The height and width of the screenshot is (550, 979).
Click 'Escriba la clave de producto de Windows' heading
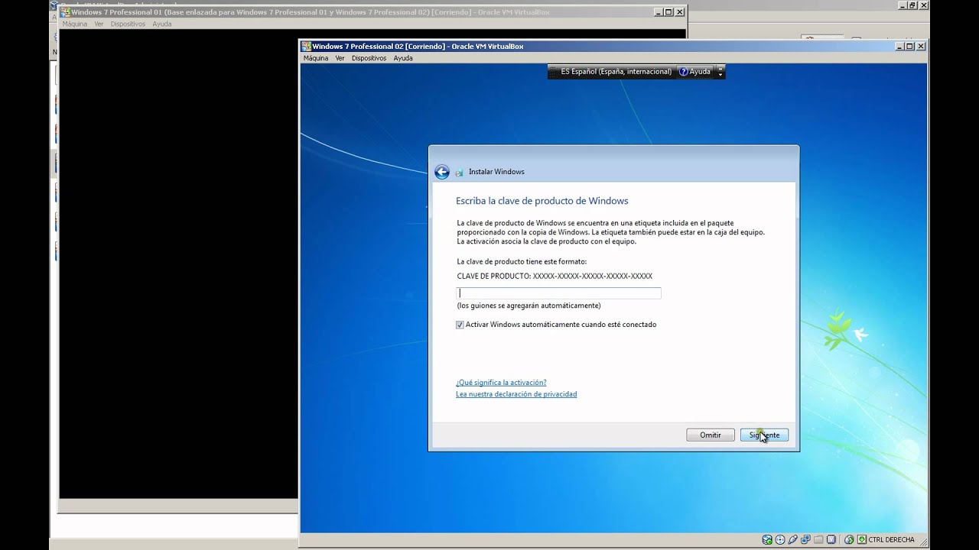542,201
